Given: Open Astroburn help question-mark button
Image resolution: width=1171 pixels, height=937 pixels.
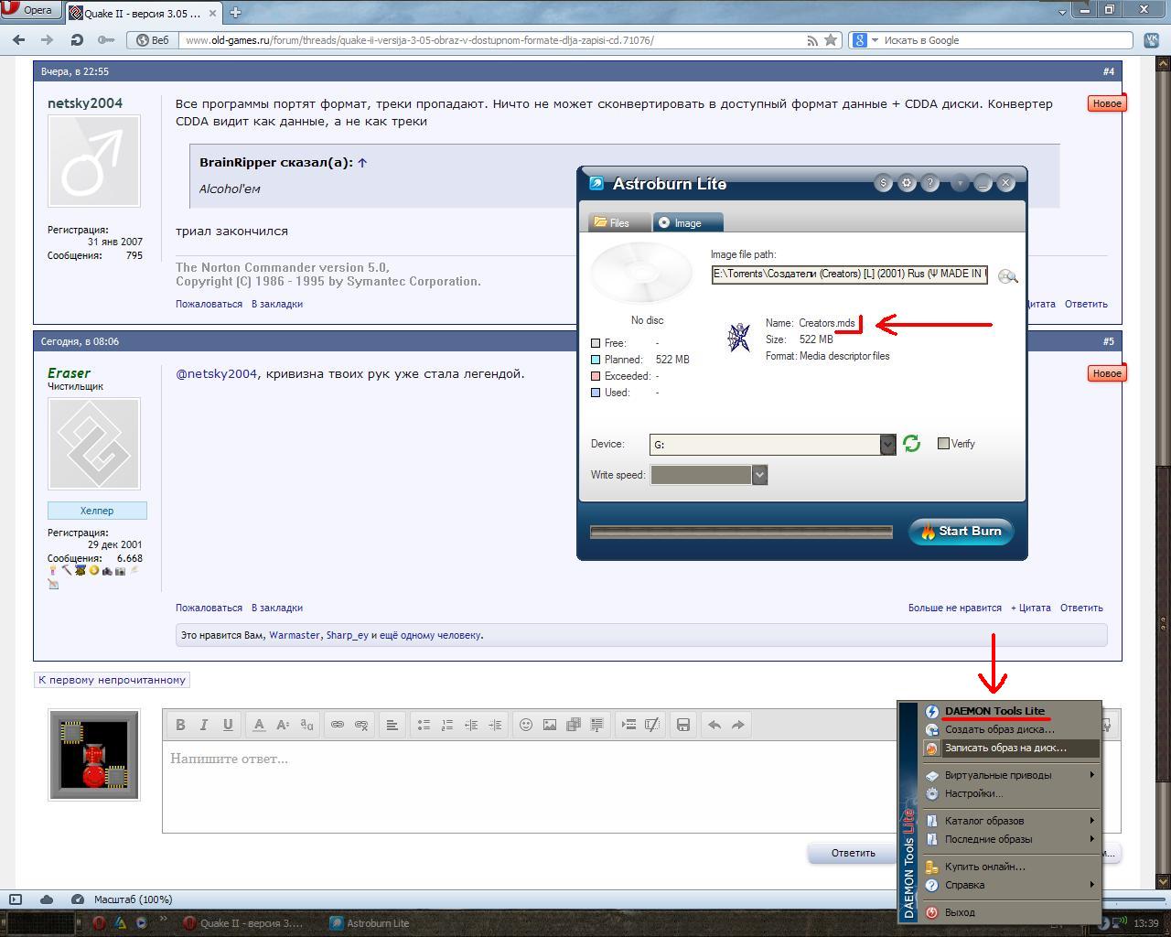Looking at the screenshot, I should (x=930, y=183).
